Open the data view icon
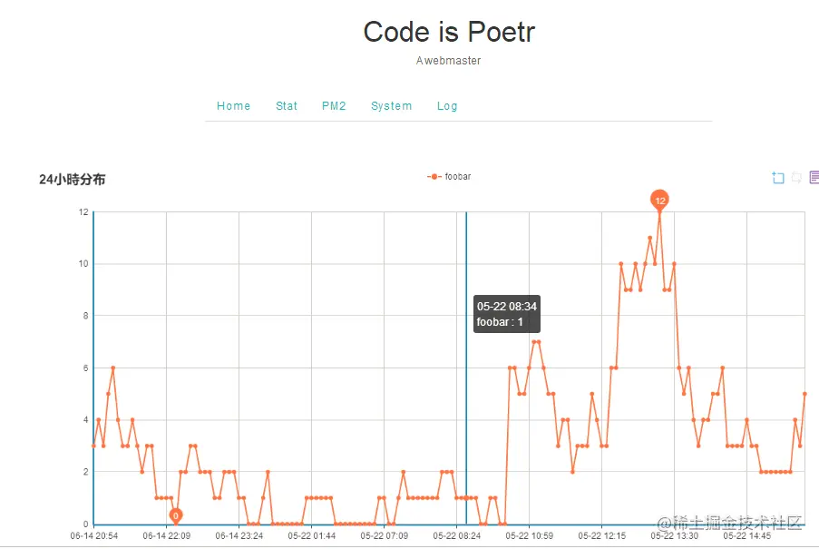Image resolution: width=819 pixels, height=549 pixels. (814, 178)
